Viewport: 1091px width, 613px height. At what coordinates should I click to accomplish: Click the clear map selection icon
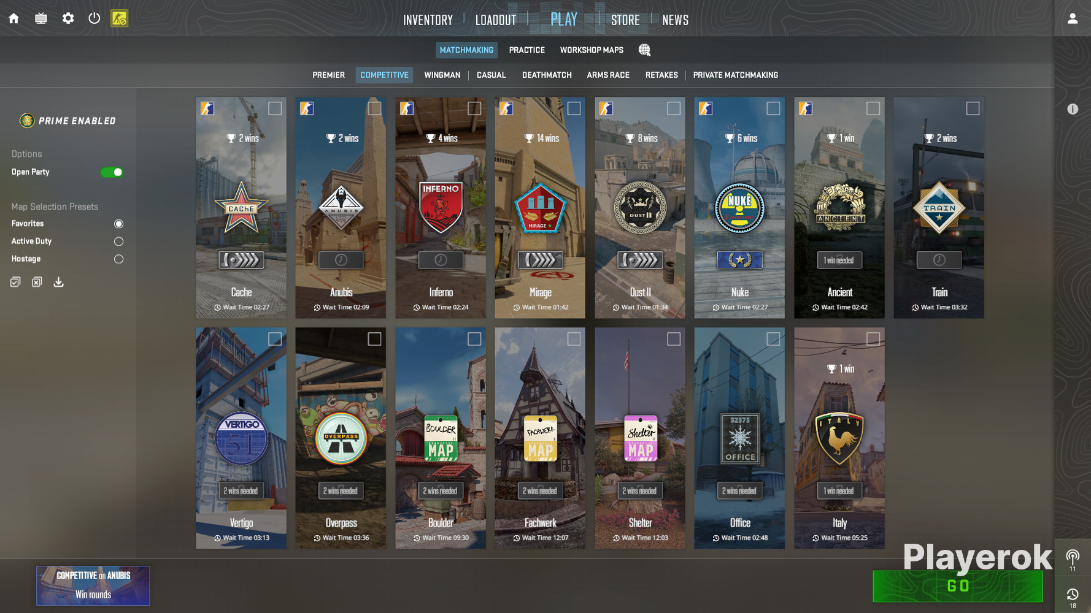point(37,282)
